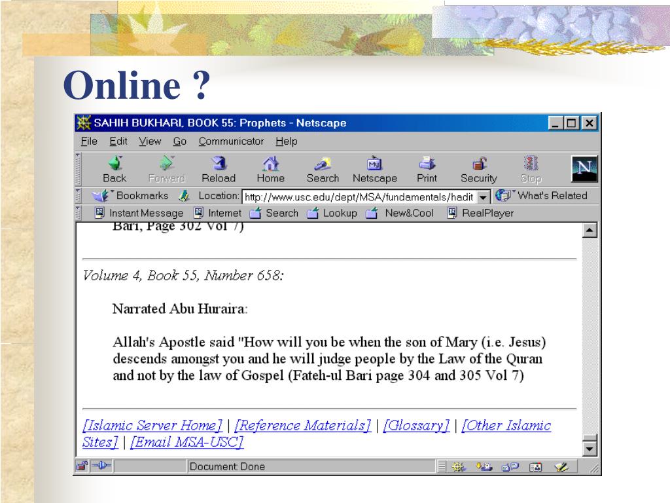
Task: Click the scrollbar up arrow
Action: click(590, 231)
